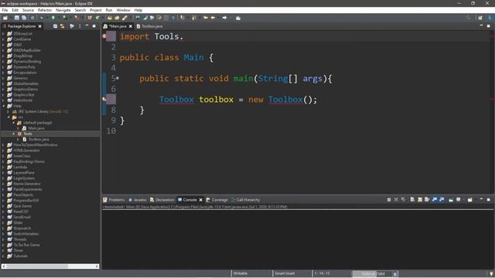Click Remove All Terminated Launches icon
The height and width of the screenshot is (278, 495).
[403, 199]
